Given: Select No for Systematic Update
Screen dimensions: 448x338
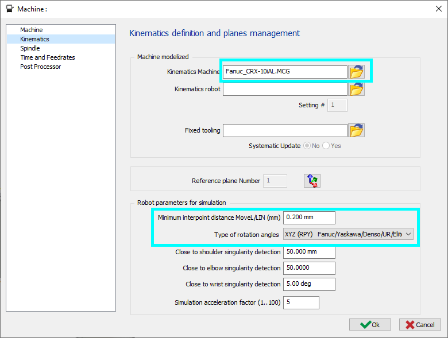Looking at the screenshot, I should (x=308, y=146).
